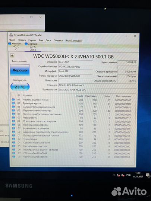Open the Диск menu
The width and height of the screenshot is (151, 201).
click(48, 40)
